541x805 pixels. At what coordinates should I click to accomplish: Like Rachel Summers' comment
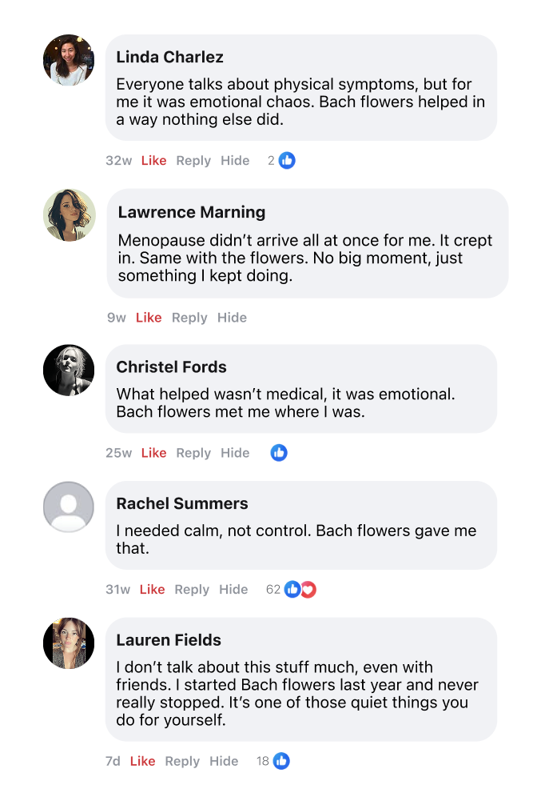152,590
